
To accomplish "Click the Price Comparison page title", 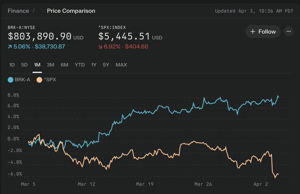I will pyautogui.click(x=71, y=11).
